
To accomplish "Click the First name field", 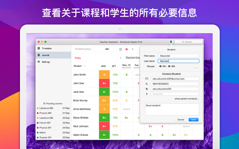I will pos(178,56).
